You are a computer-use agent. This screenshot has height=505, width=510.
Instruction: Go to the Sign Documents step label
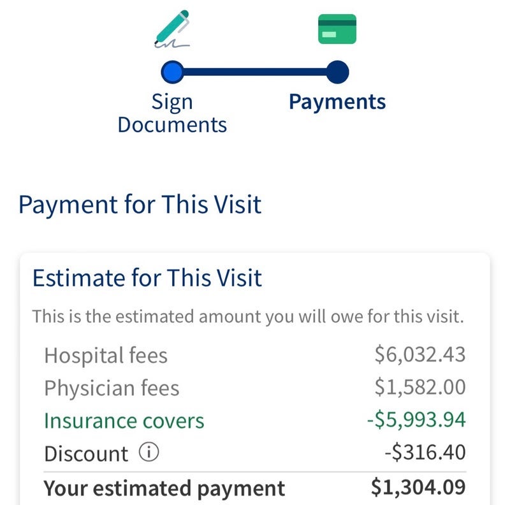pos(172,113)
